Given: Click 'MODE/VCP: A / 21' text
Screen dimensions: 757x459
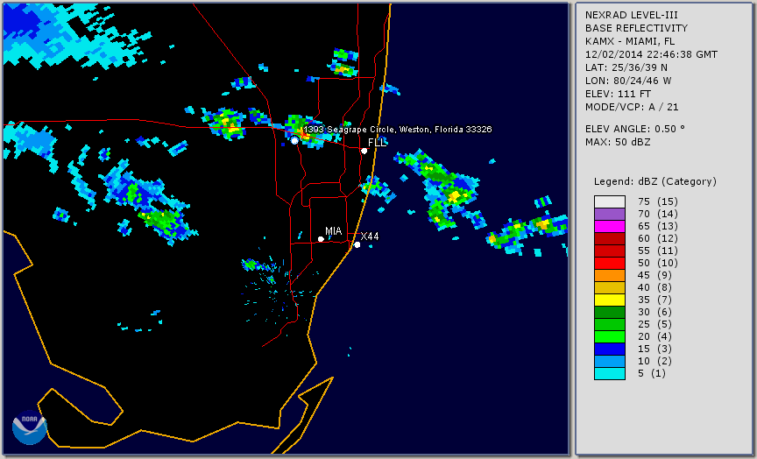Looking at the screenshot, I should tap(632, 107).
